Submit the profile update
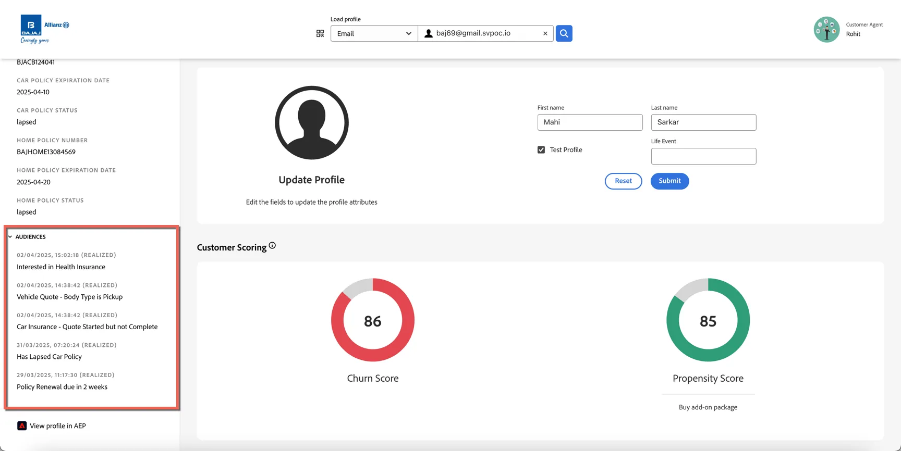Viewport: 901px width, 451px height. pos(669,181)
